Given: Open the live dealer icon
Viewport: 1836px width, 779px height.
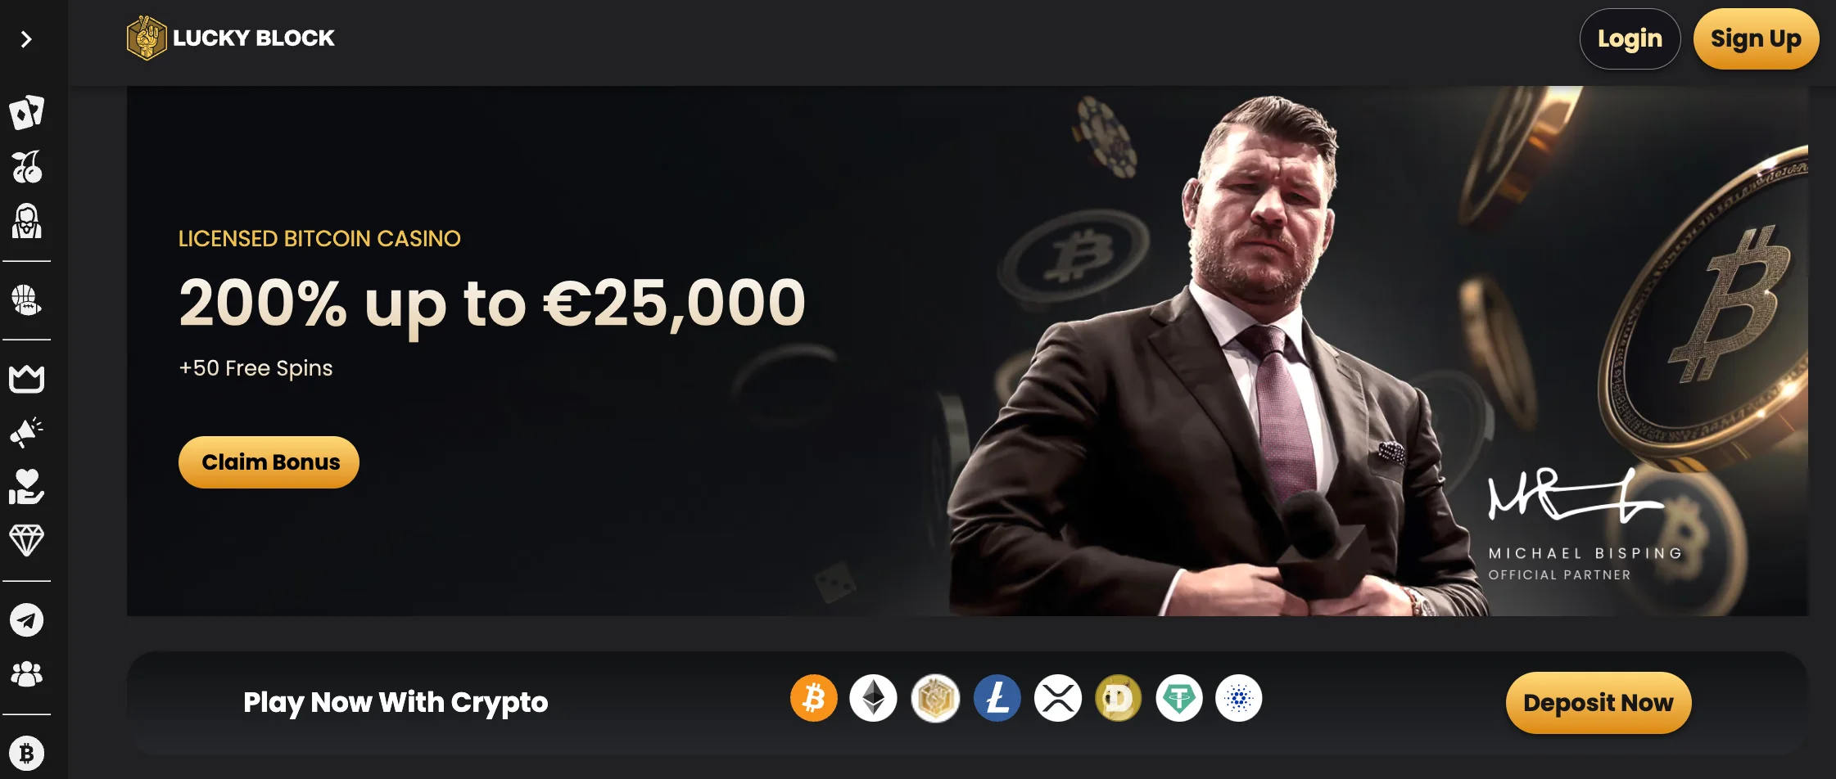Looking at the screenshot, I should click(x=26, y=221).
